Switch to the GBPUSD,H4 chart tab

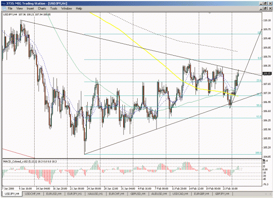[138, 194]
